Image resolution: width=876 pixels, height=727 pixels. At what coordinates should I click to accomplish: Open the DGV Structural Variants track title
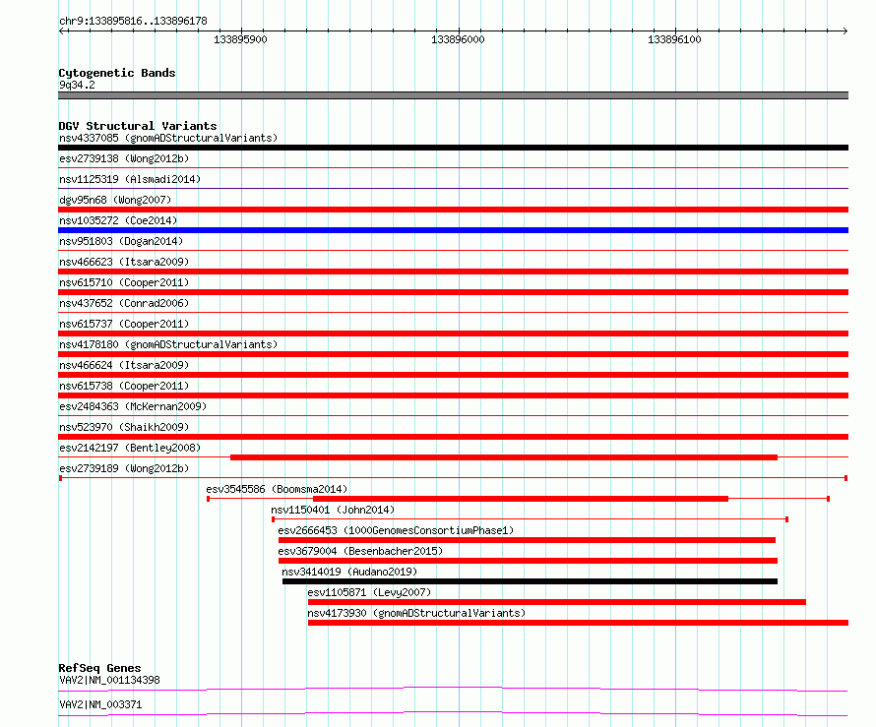[x=138, y=126]
